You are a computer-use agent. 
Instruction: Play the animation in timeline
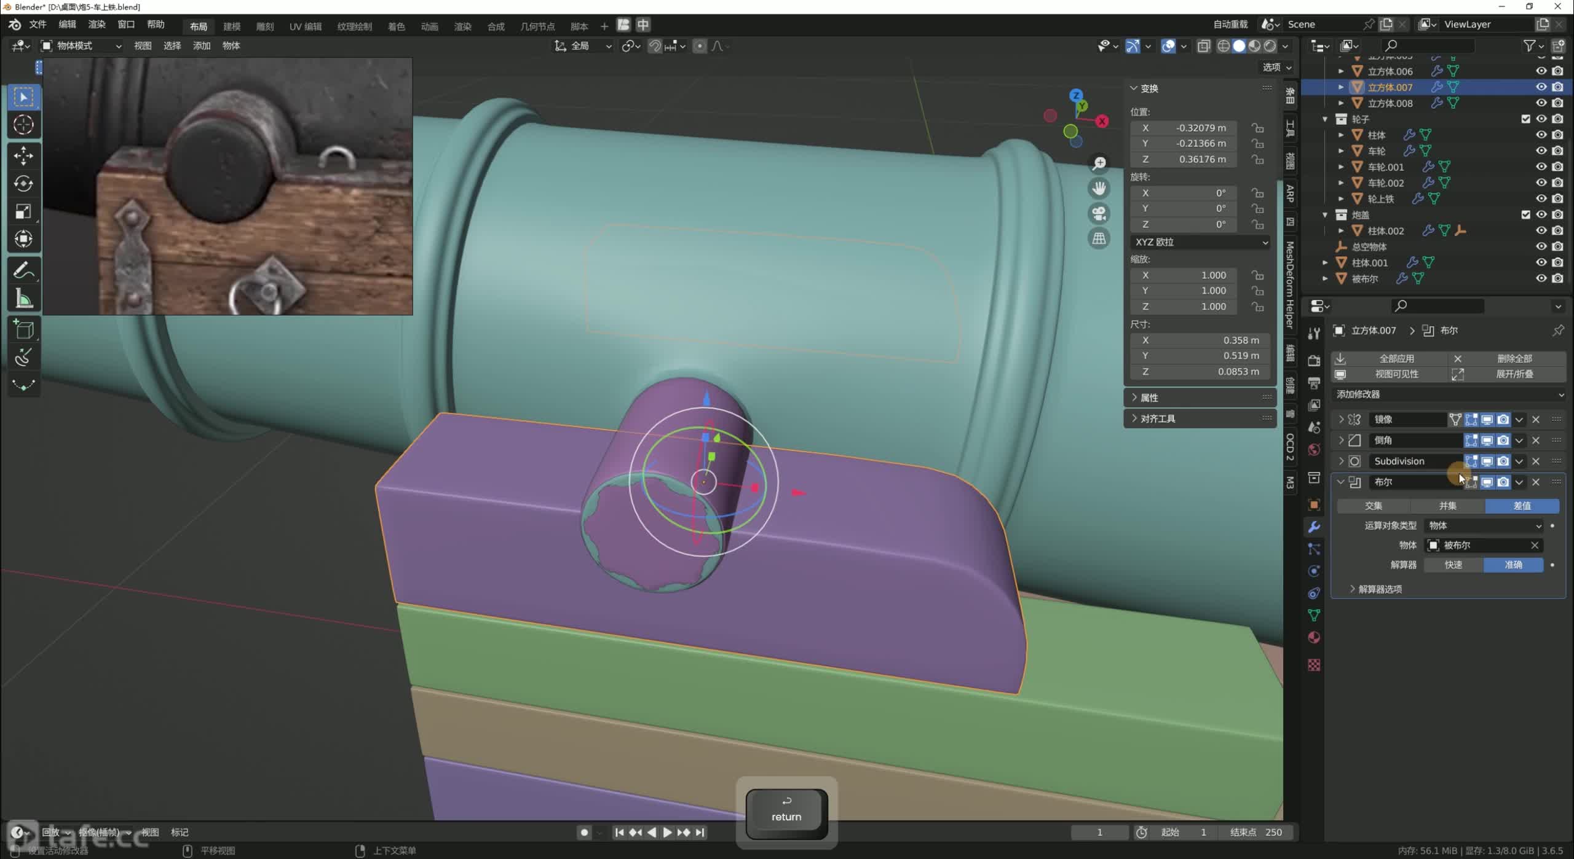tap(667, 833)
